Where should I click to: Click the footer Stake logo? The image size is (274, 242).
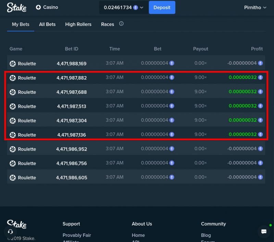[x=17, y=224]
